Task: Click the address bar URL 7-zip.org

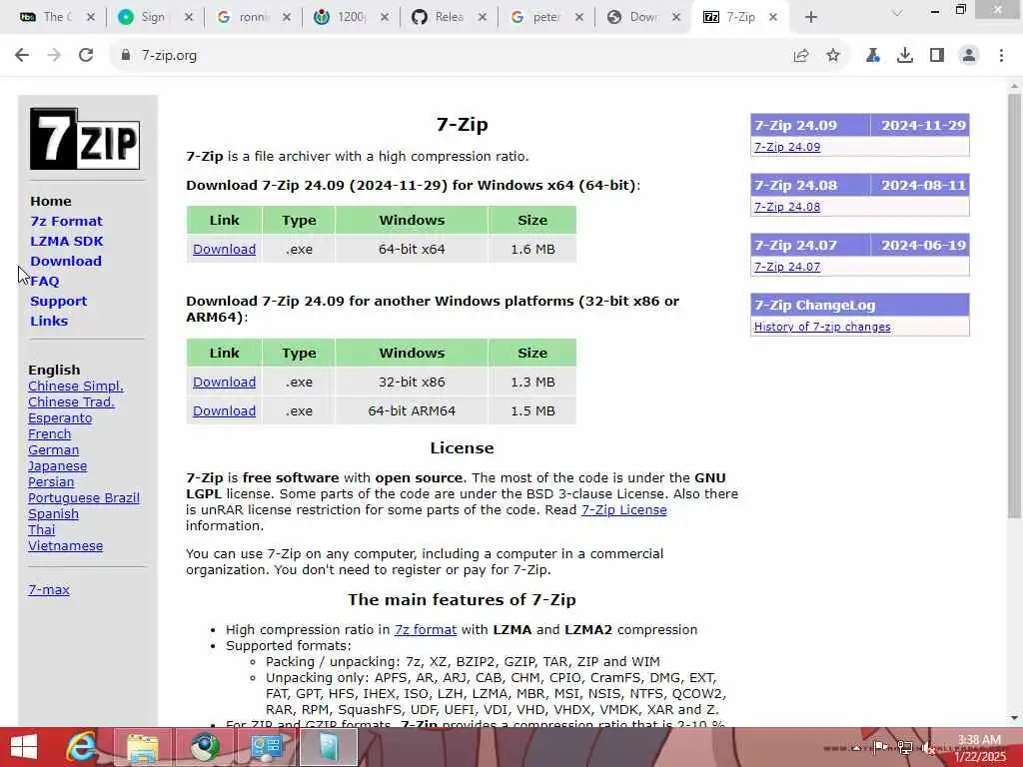Action: pyautogui.click(x=169, y=56)
